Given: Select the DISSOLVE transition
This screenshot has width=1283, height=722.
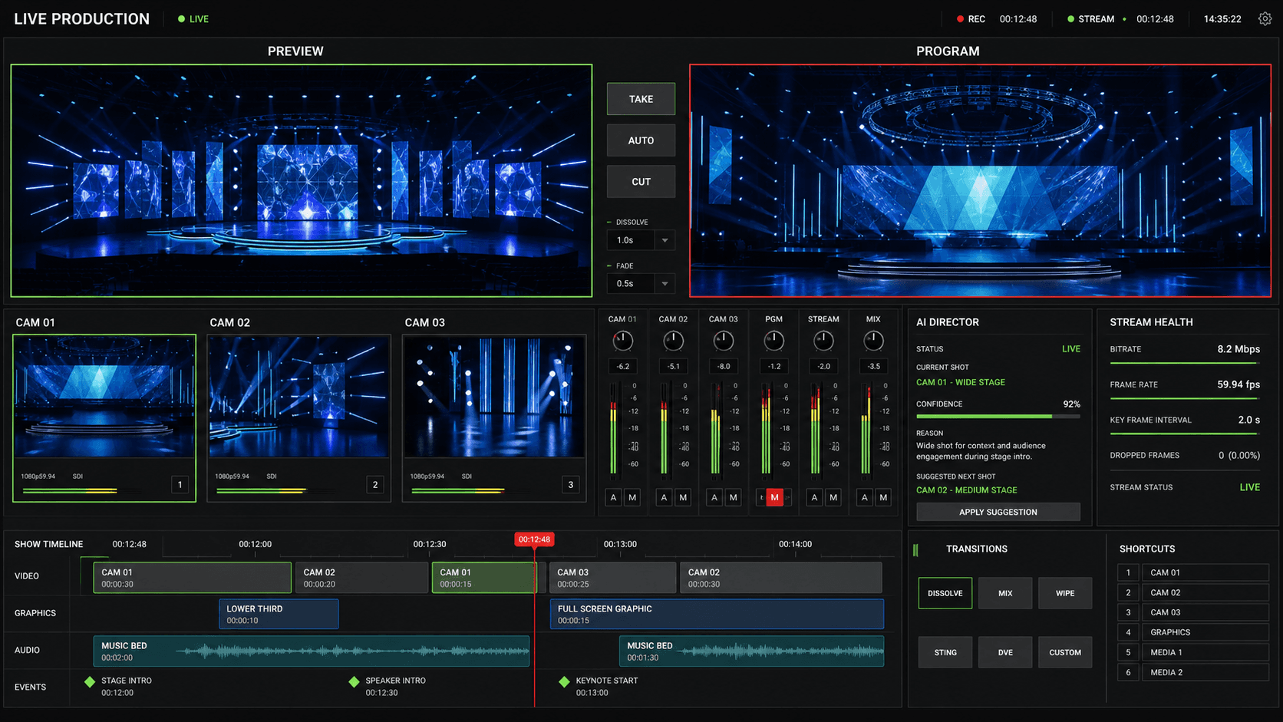Looking at the screenshot, I should [945, 593].
